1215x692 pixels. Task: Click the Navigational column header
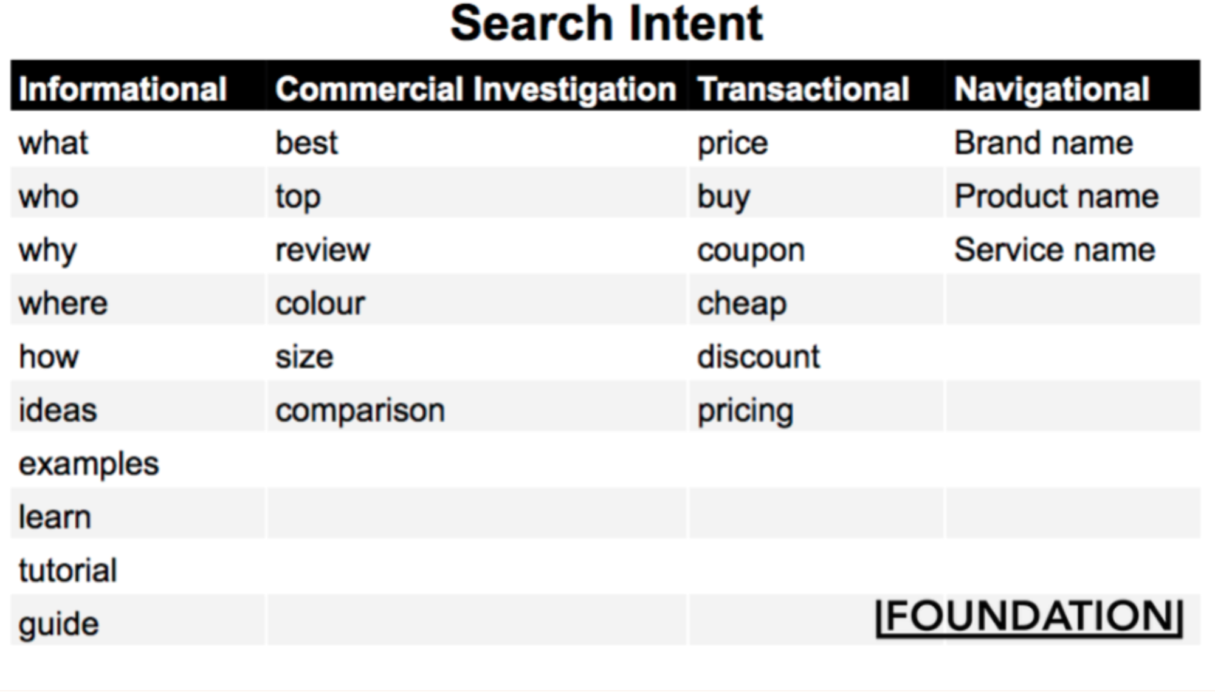coord(1052,89)
